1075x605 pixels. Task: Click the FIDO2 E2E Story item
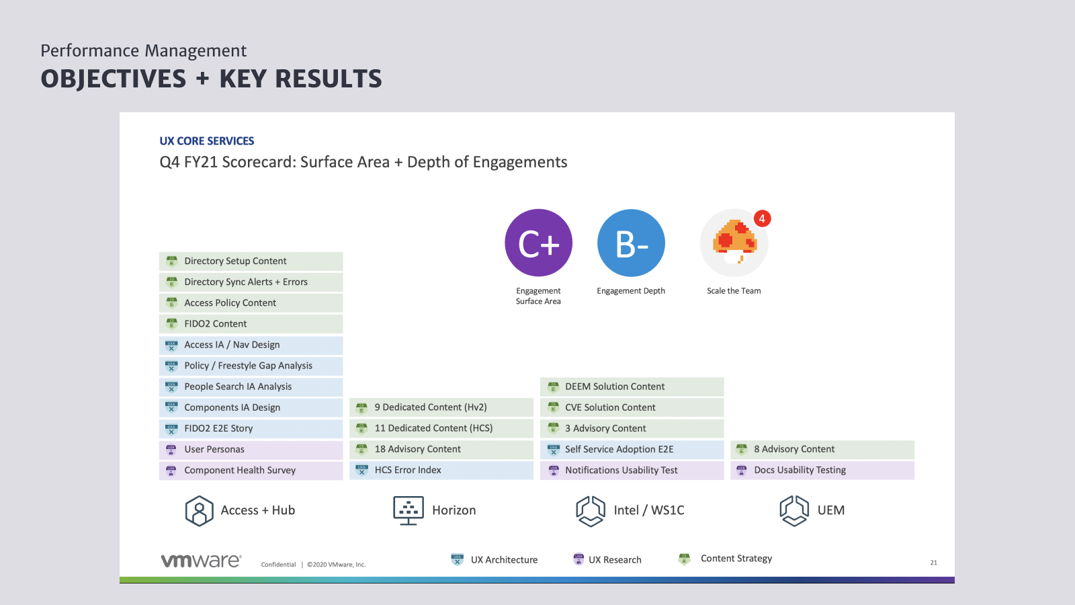pyautogui.click(x=251, y=429)
